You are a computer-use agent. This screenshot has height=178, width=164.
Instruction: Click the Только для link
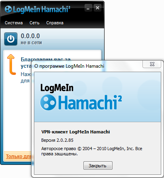tap(19, 156)
